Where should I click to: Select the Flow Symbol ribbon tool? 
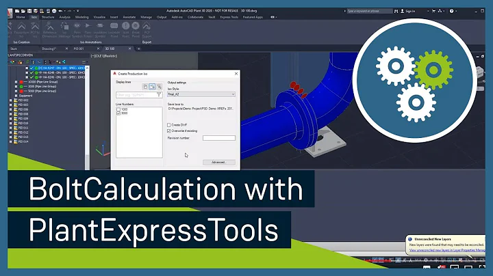(x=77, y=30)
